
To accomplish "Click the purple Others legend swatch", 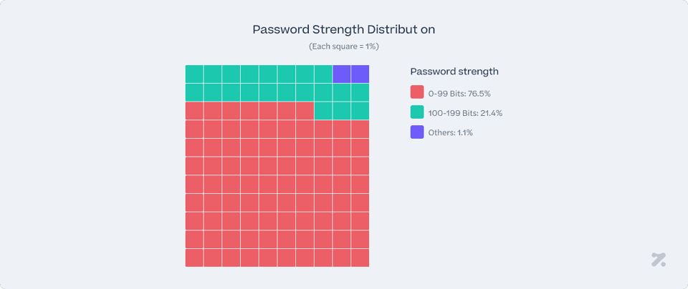I will point(417,132).
